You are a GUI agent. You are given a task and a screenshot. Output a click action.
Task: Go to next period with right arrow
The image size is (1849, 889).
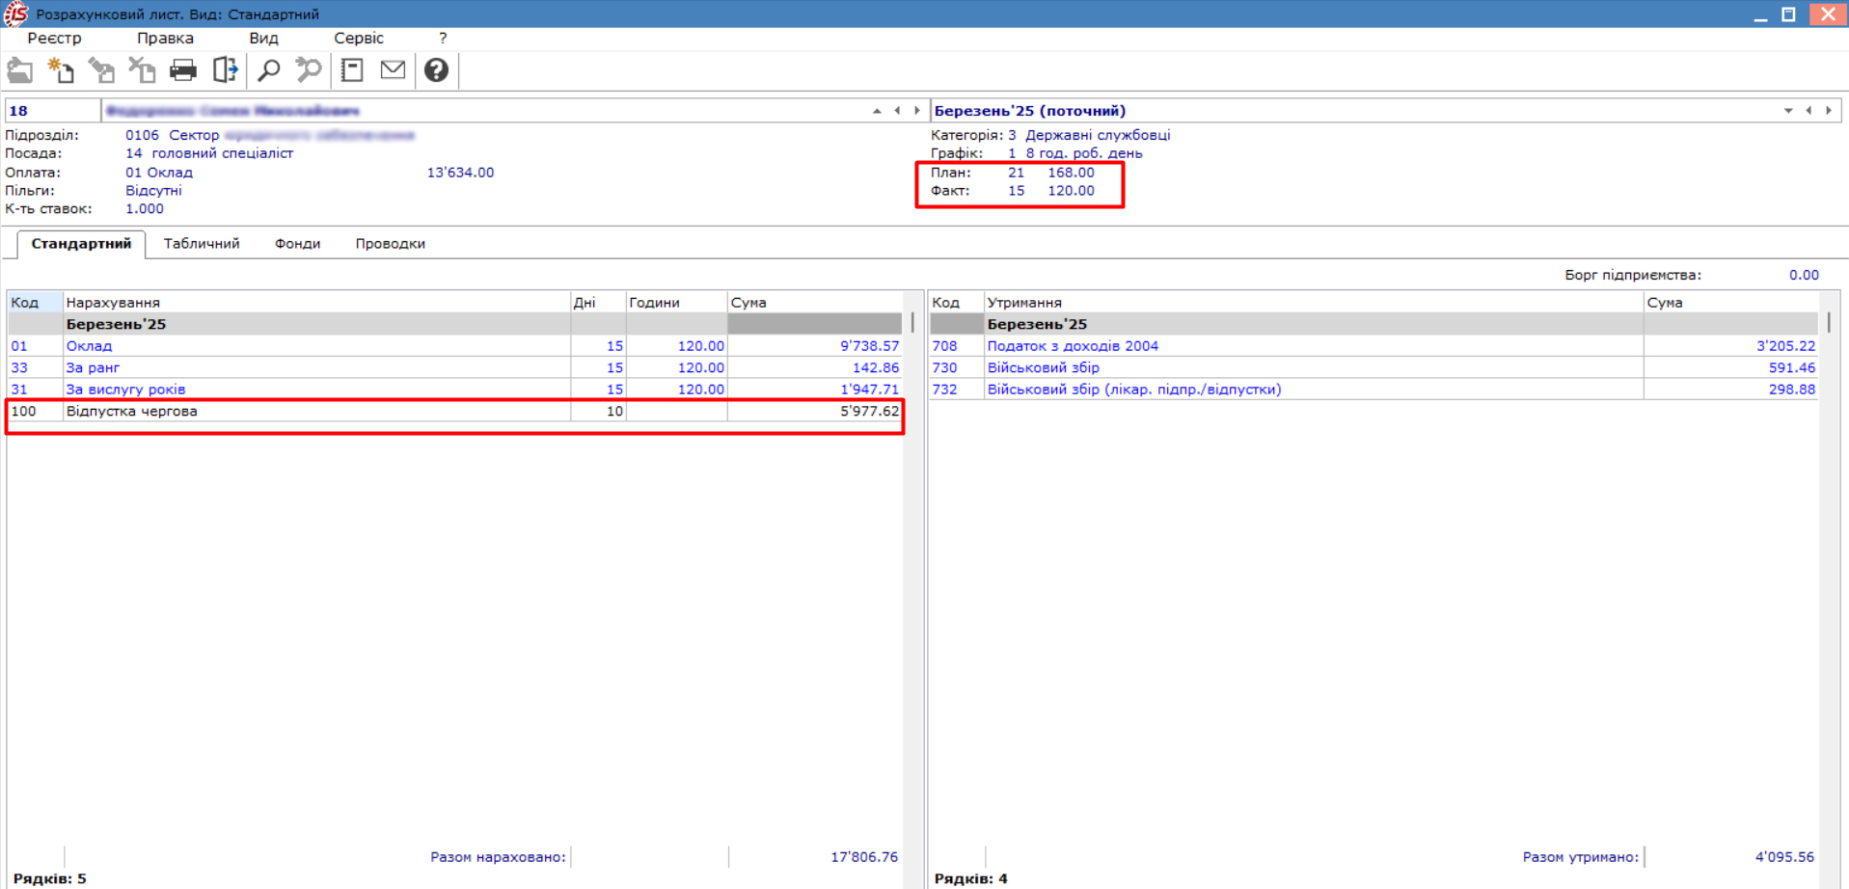pos(1829,111)
